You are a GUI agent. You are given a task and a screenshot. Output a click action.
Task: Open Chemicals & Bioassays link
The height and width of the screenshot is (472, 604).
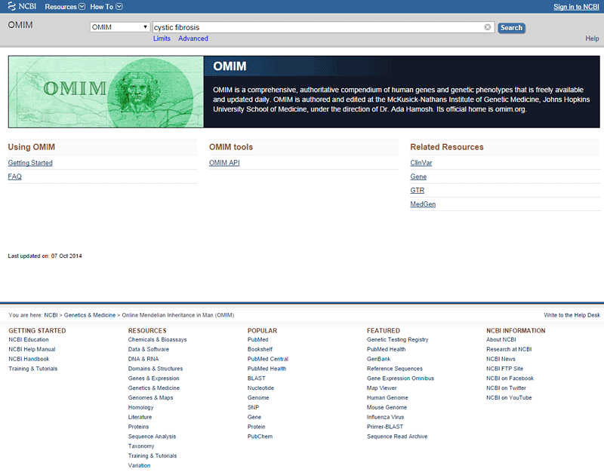[157, 339]
